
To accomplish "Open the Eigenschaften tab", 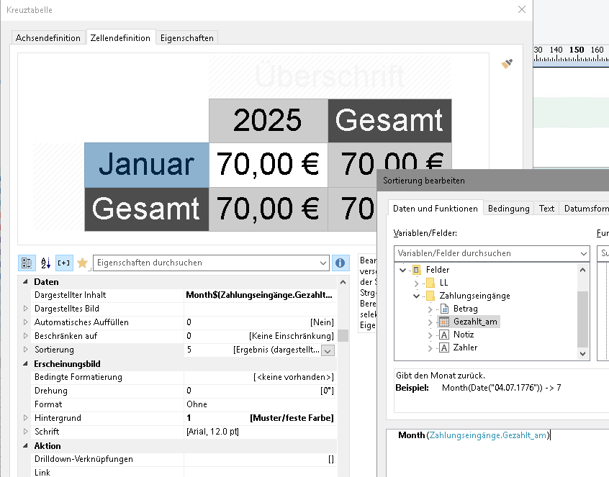I will point(187,37).
